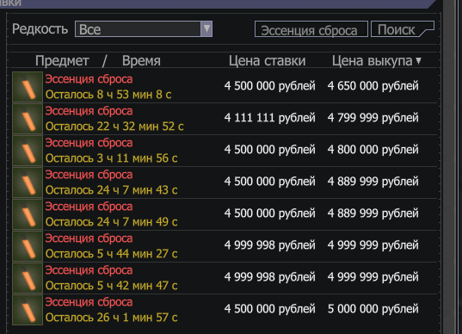
Task: Open the Эссенция сброса lot with 26 h left
Action: coord(224,310)
